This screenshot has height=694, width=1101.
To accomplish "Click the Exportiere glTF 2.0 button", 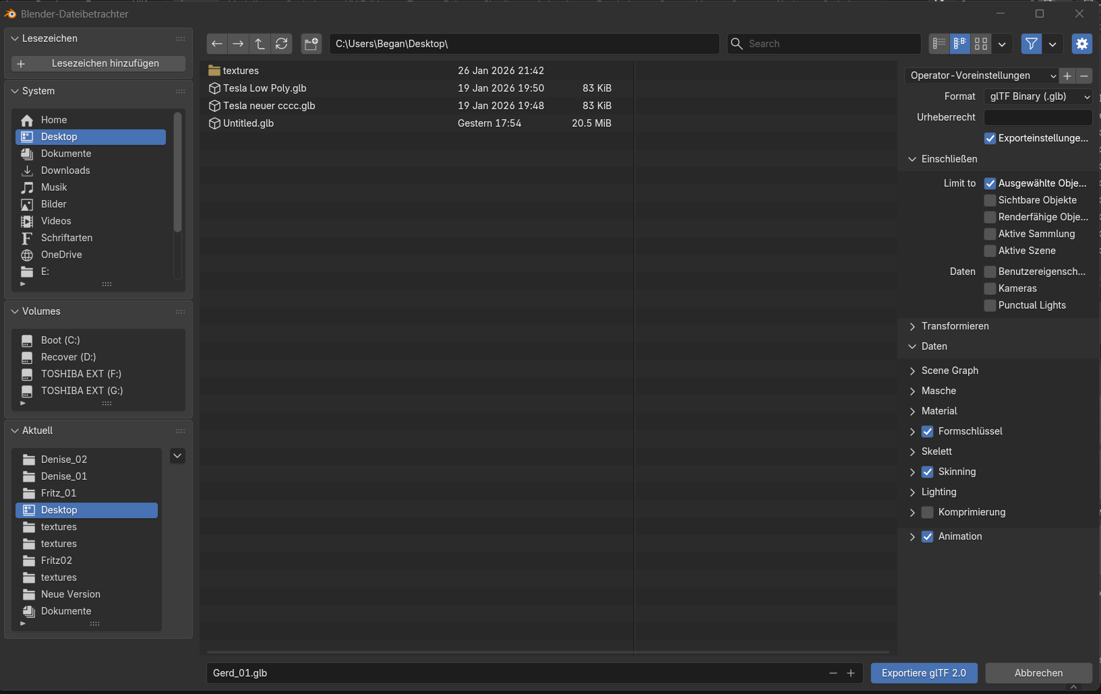I will click(924, 673).
